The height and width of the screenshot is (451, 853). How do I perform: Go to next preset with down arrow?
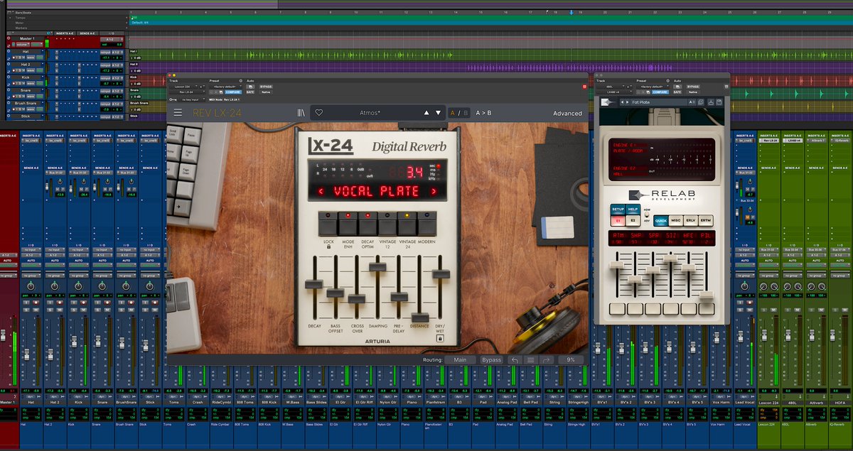pos(438,112)
